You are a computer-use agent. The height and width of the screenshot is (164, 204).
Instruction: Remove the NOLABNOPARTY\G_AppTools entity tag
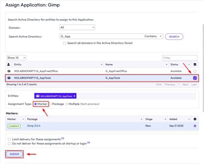(74, 96)
